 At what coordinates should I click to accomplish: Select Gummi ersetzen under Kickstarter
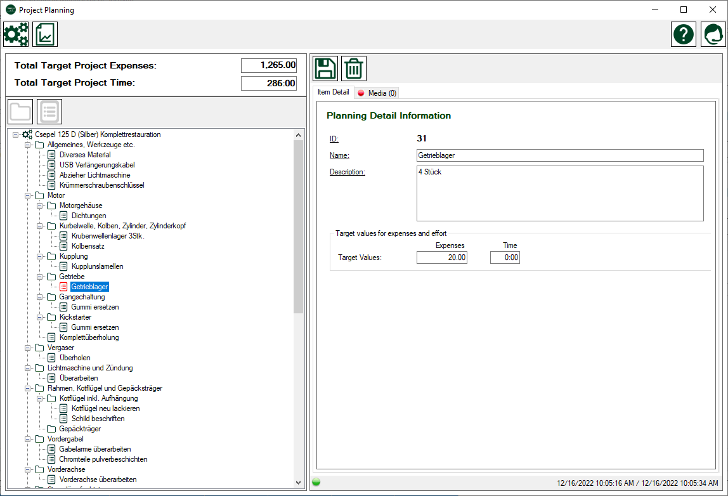94,327
